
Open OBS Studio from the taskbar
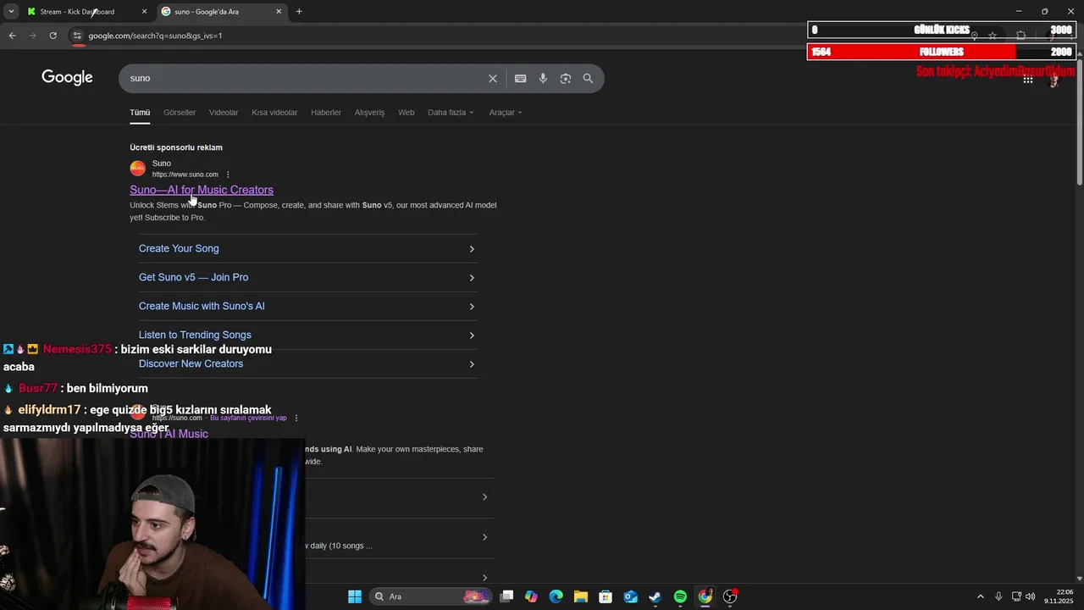pyautogui.click(x=730, y=596)
